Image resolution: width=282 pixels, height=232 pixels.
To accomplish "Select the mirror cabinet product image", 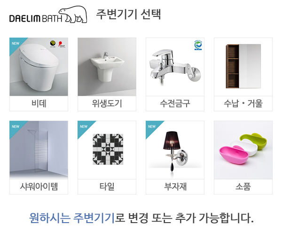I will pyautogui.click(x=243, y=67).
